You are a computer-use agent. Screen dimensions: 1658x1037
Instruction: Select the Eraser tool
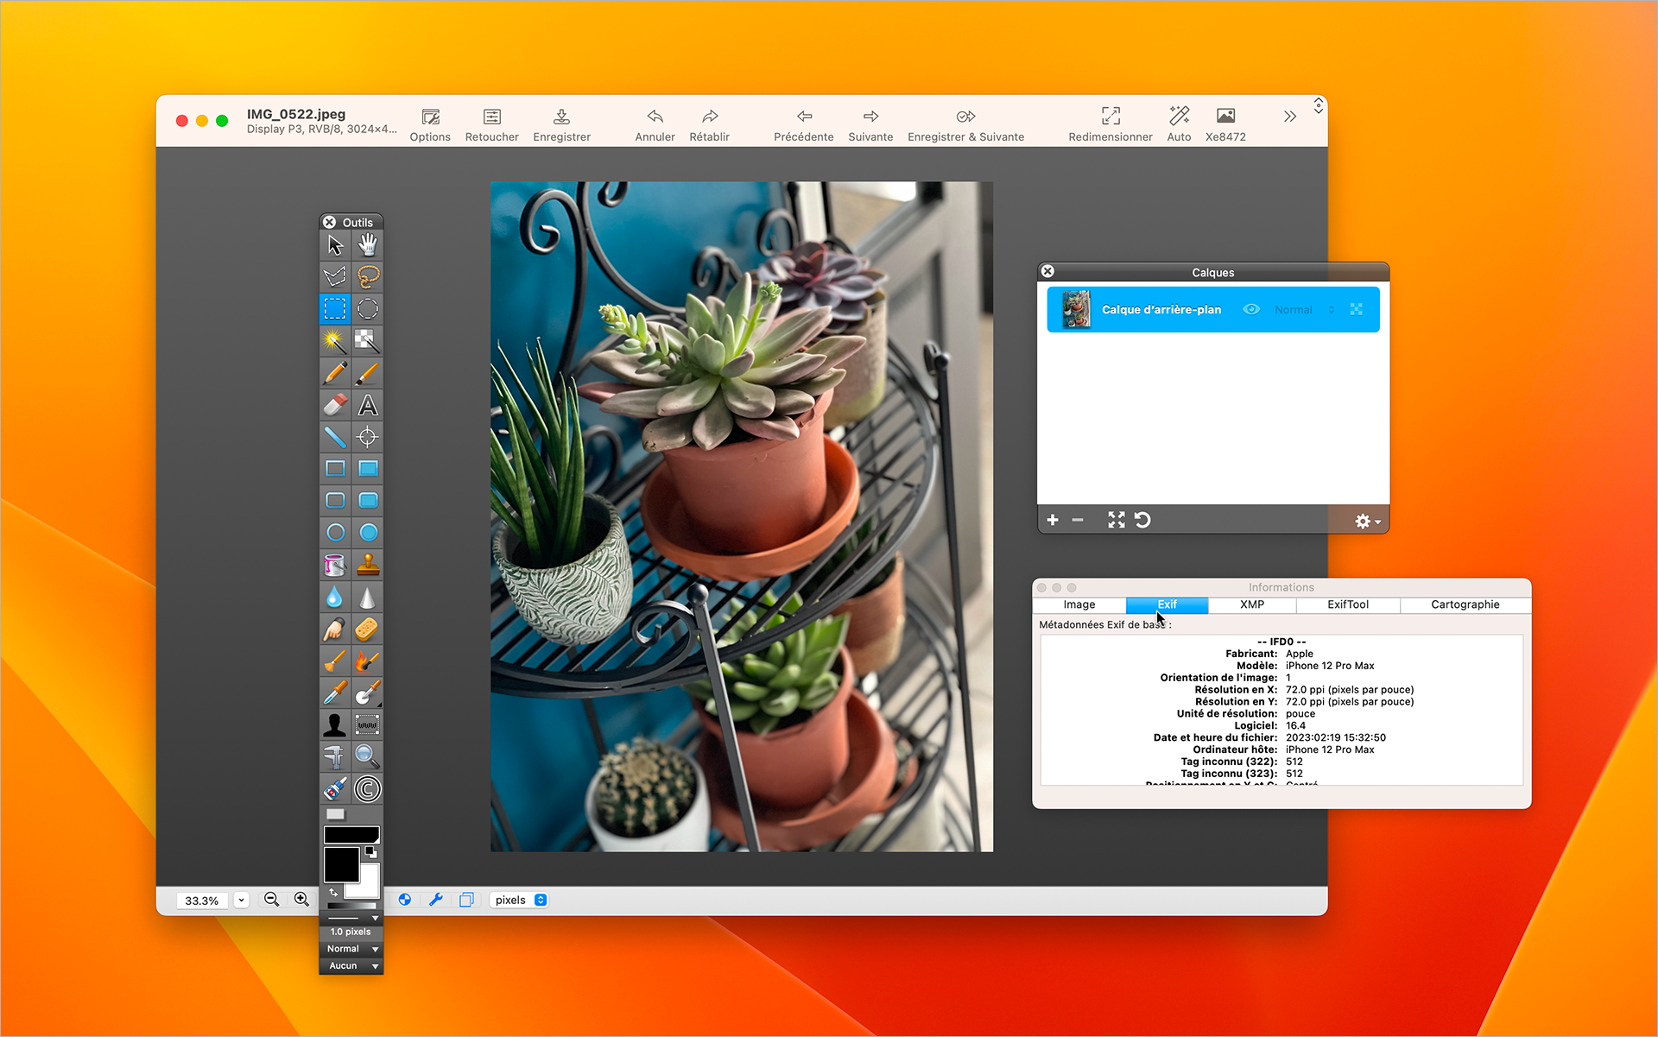(x=335, y=405)
